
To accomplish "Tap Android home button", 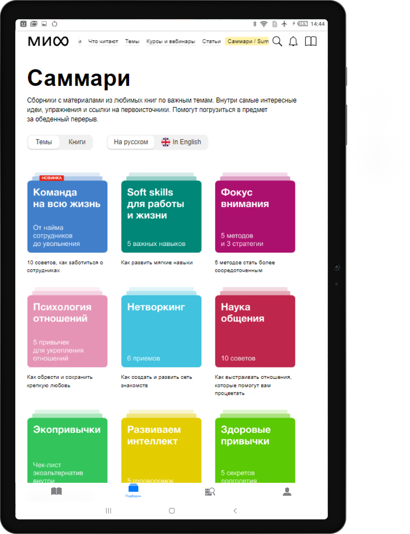I will coord(172,511).
